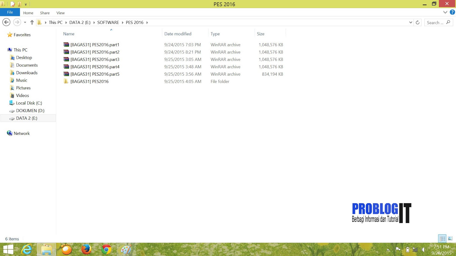This screenshot has width=456, height=256.
Task: Click the volume speaker tray icon
Action: pos(424,250)
